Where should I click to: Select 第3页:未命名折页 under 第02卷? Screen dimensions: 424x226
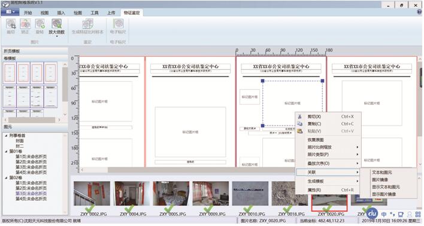[x=31, y=194]
